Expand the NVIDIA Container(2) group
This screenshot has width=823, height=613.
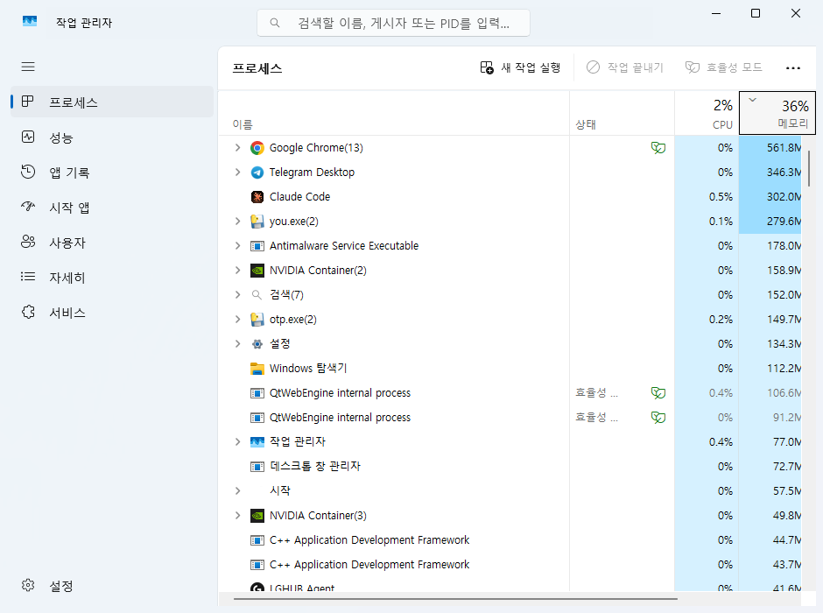coord(238,271)
